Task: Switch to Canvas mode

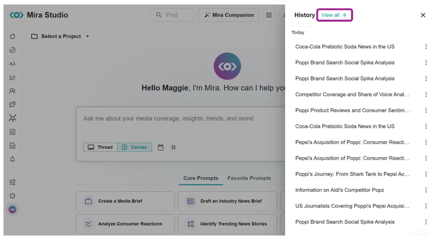Action: point(134,147)
